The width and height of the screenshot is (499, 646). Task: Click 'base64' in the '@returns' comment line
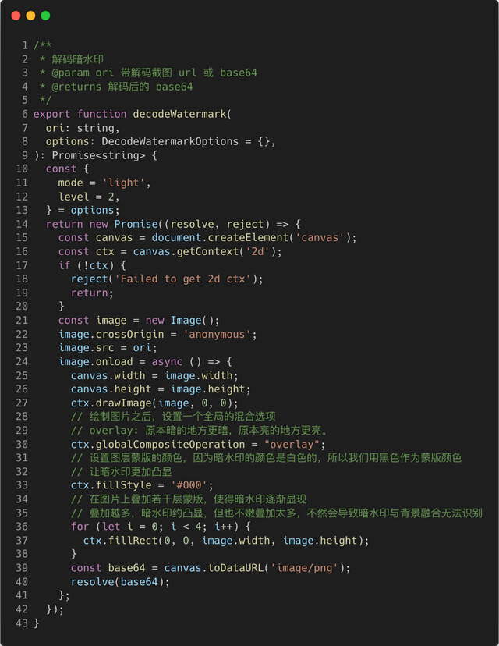[174, 87]
